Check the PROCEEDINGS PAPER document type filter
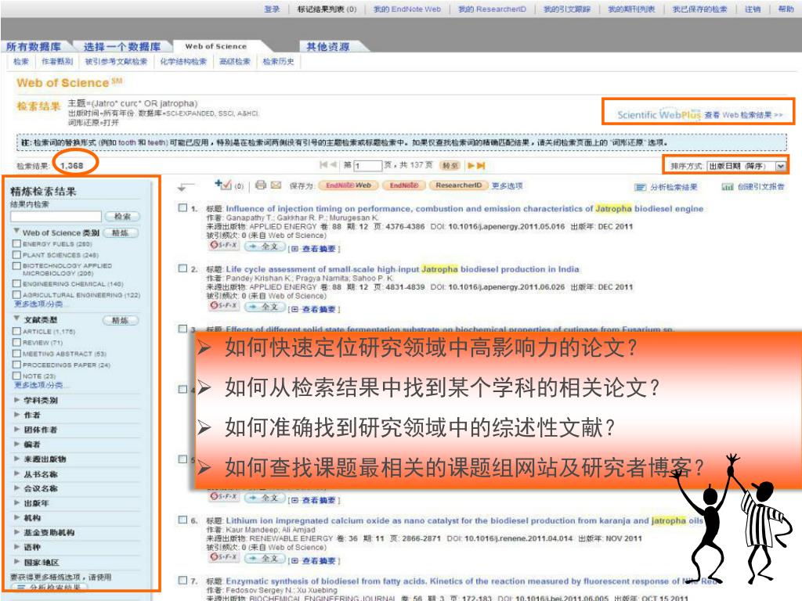802x601 pixels. [17, 365]
